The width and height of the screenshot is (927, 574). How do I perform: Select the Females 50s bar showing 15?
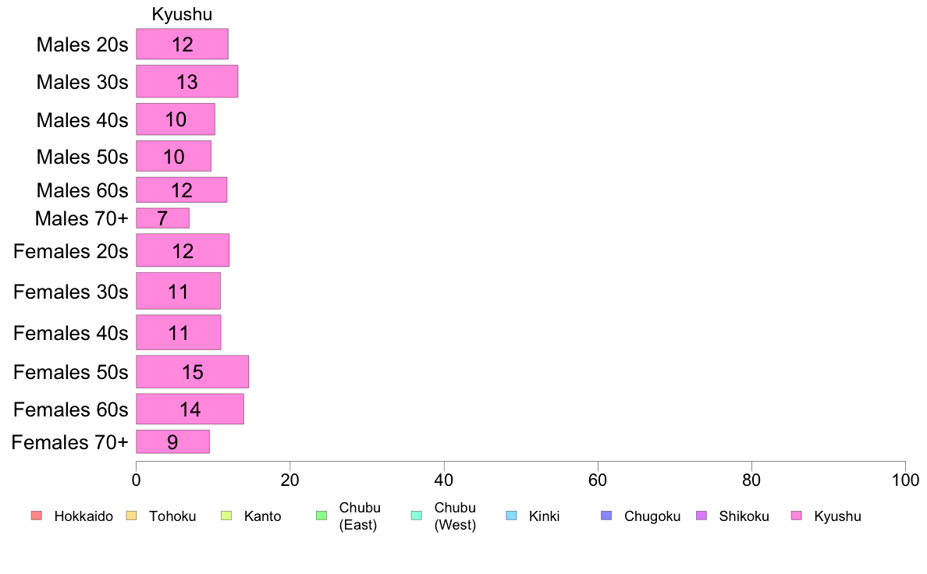tap(193, 372)
